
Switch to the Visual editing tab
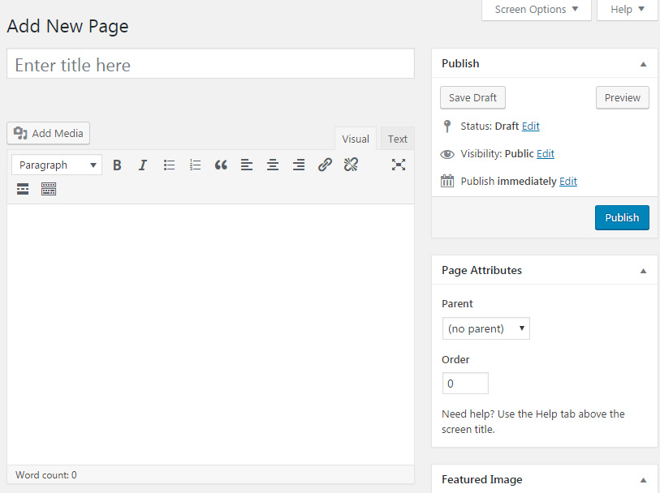355,139
